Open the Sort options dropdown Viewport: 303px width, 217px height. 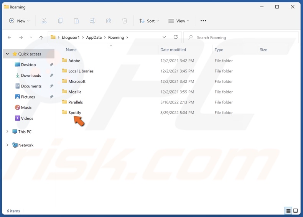coord(149,21)
